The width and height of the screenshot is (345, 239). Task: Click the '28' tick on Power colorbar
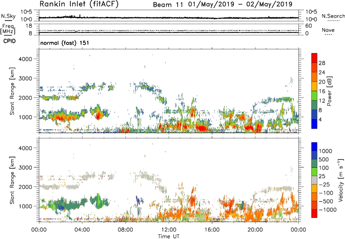pos(322,63)
